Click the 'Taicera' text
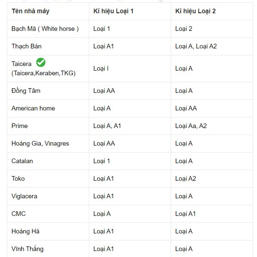The width and height of the screenshot is (257, 257). (22, 64)
